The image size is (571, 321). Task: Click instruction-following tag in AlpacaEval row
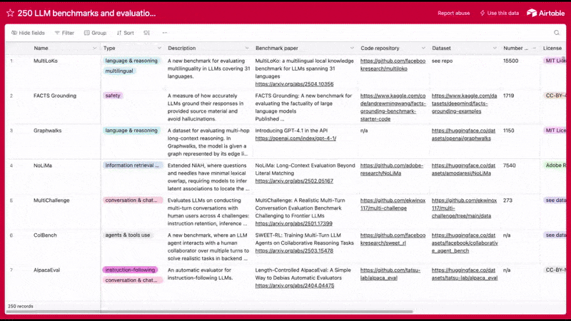[x=131, y=270]
